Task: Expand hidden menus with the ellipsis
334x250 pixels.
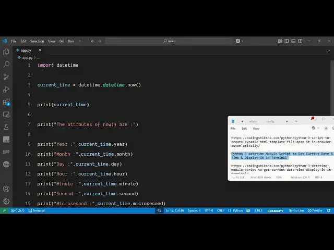Action: pos(81,41)
